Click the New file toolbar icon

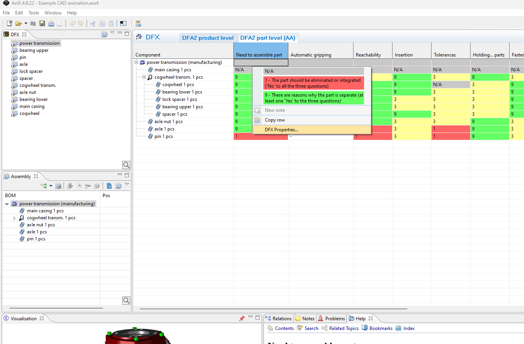click(9, 23)
